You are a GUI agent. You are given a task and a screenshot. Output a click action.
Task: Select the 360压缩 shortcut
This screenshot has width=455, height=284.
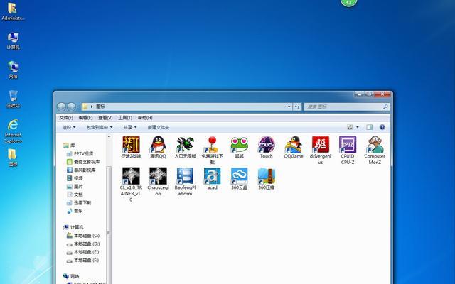point(267,179)
